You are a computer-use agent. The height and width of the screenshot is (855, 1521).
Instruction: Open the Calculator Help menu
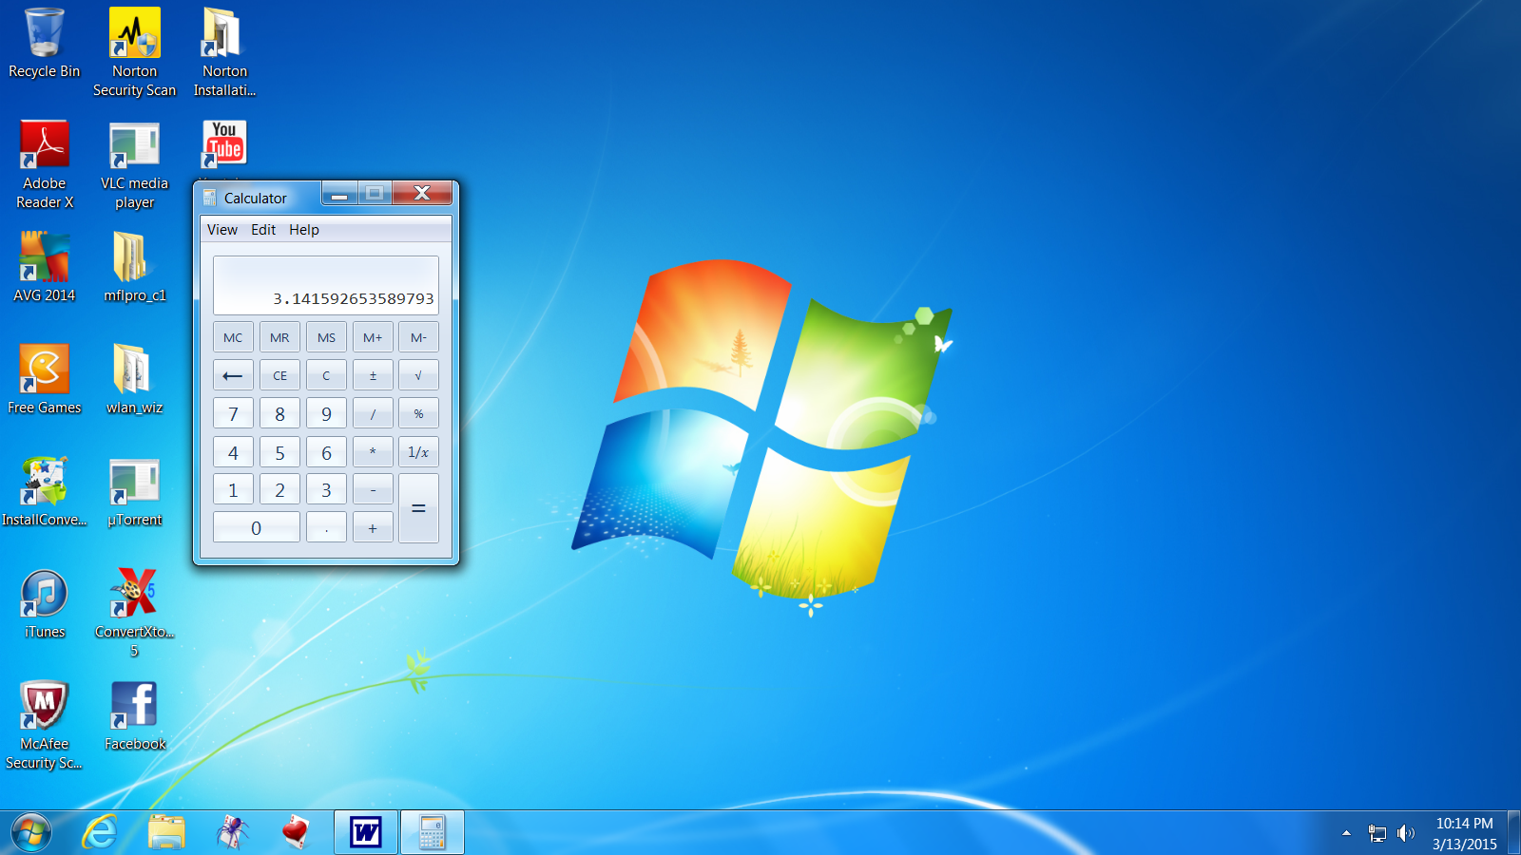[x=304, y=230]
